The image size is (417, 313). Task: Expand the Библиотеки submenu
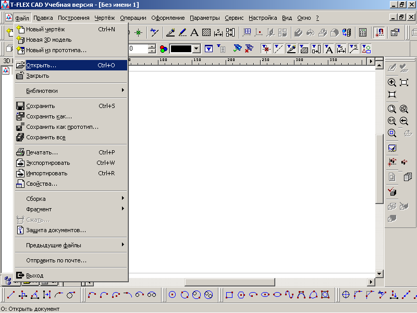click(71, 91)
